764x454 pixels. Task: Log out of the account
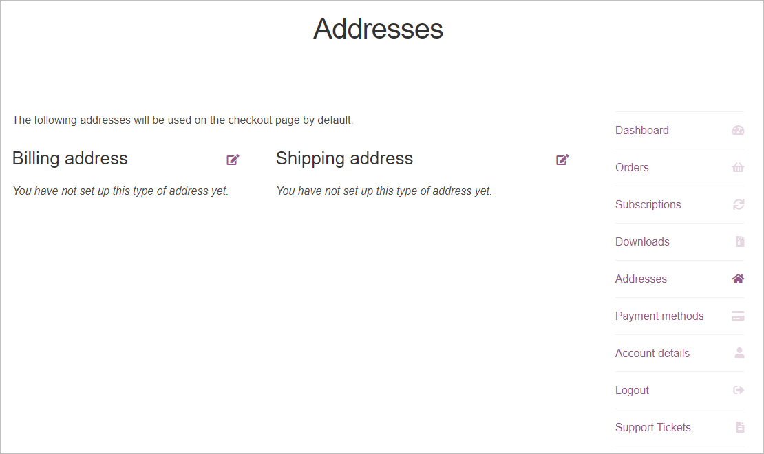click(x=631, y=390)
